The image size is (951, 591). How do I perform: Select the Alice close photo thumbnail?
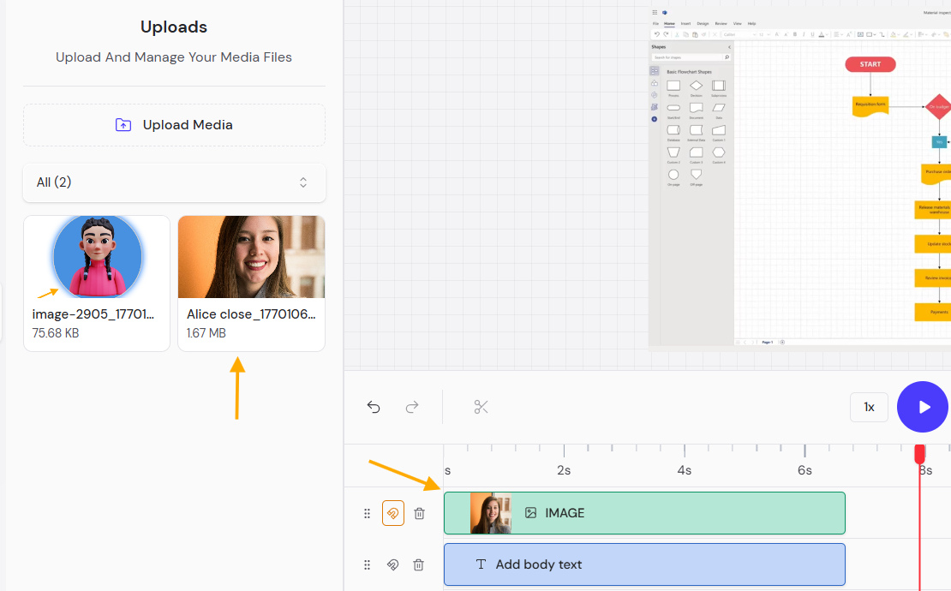pyautogui.click(x=251, y=257)
